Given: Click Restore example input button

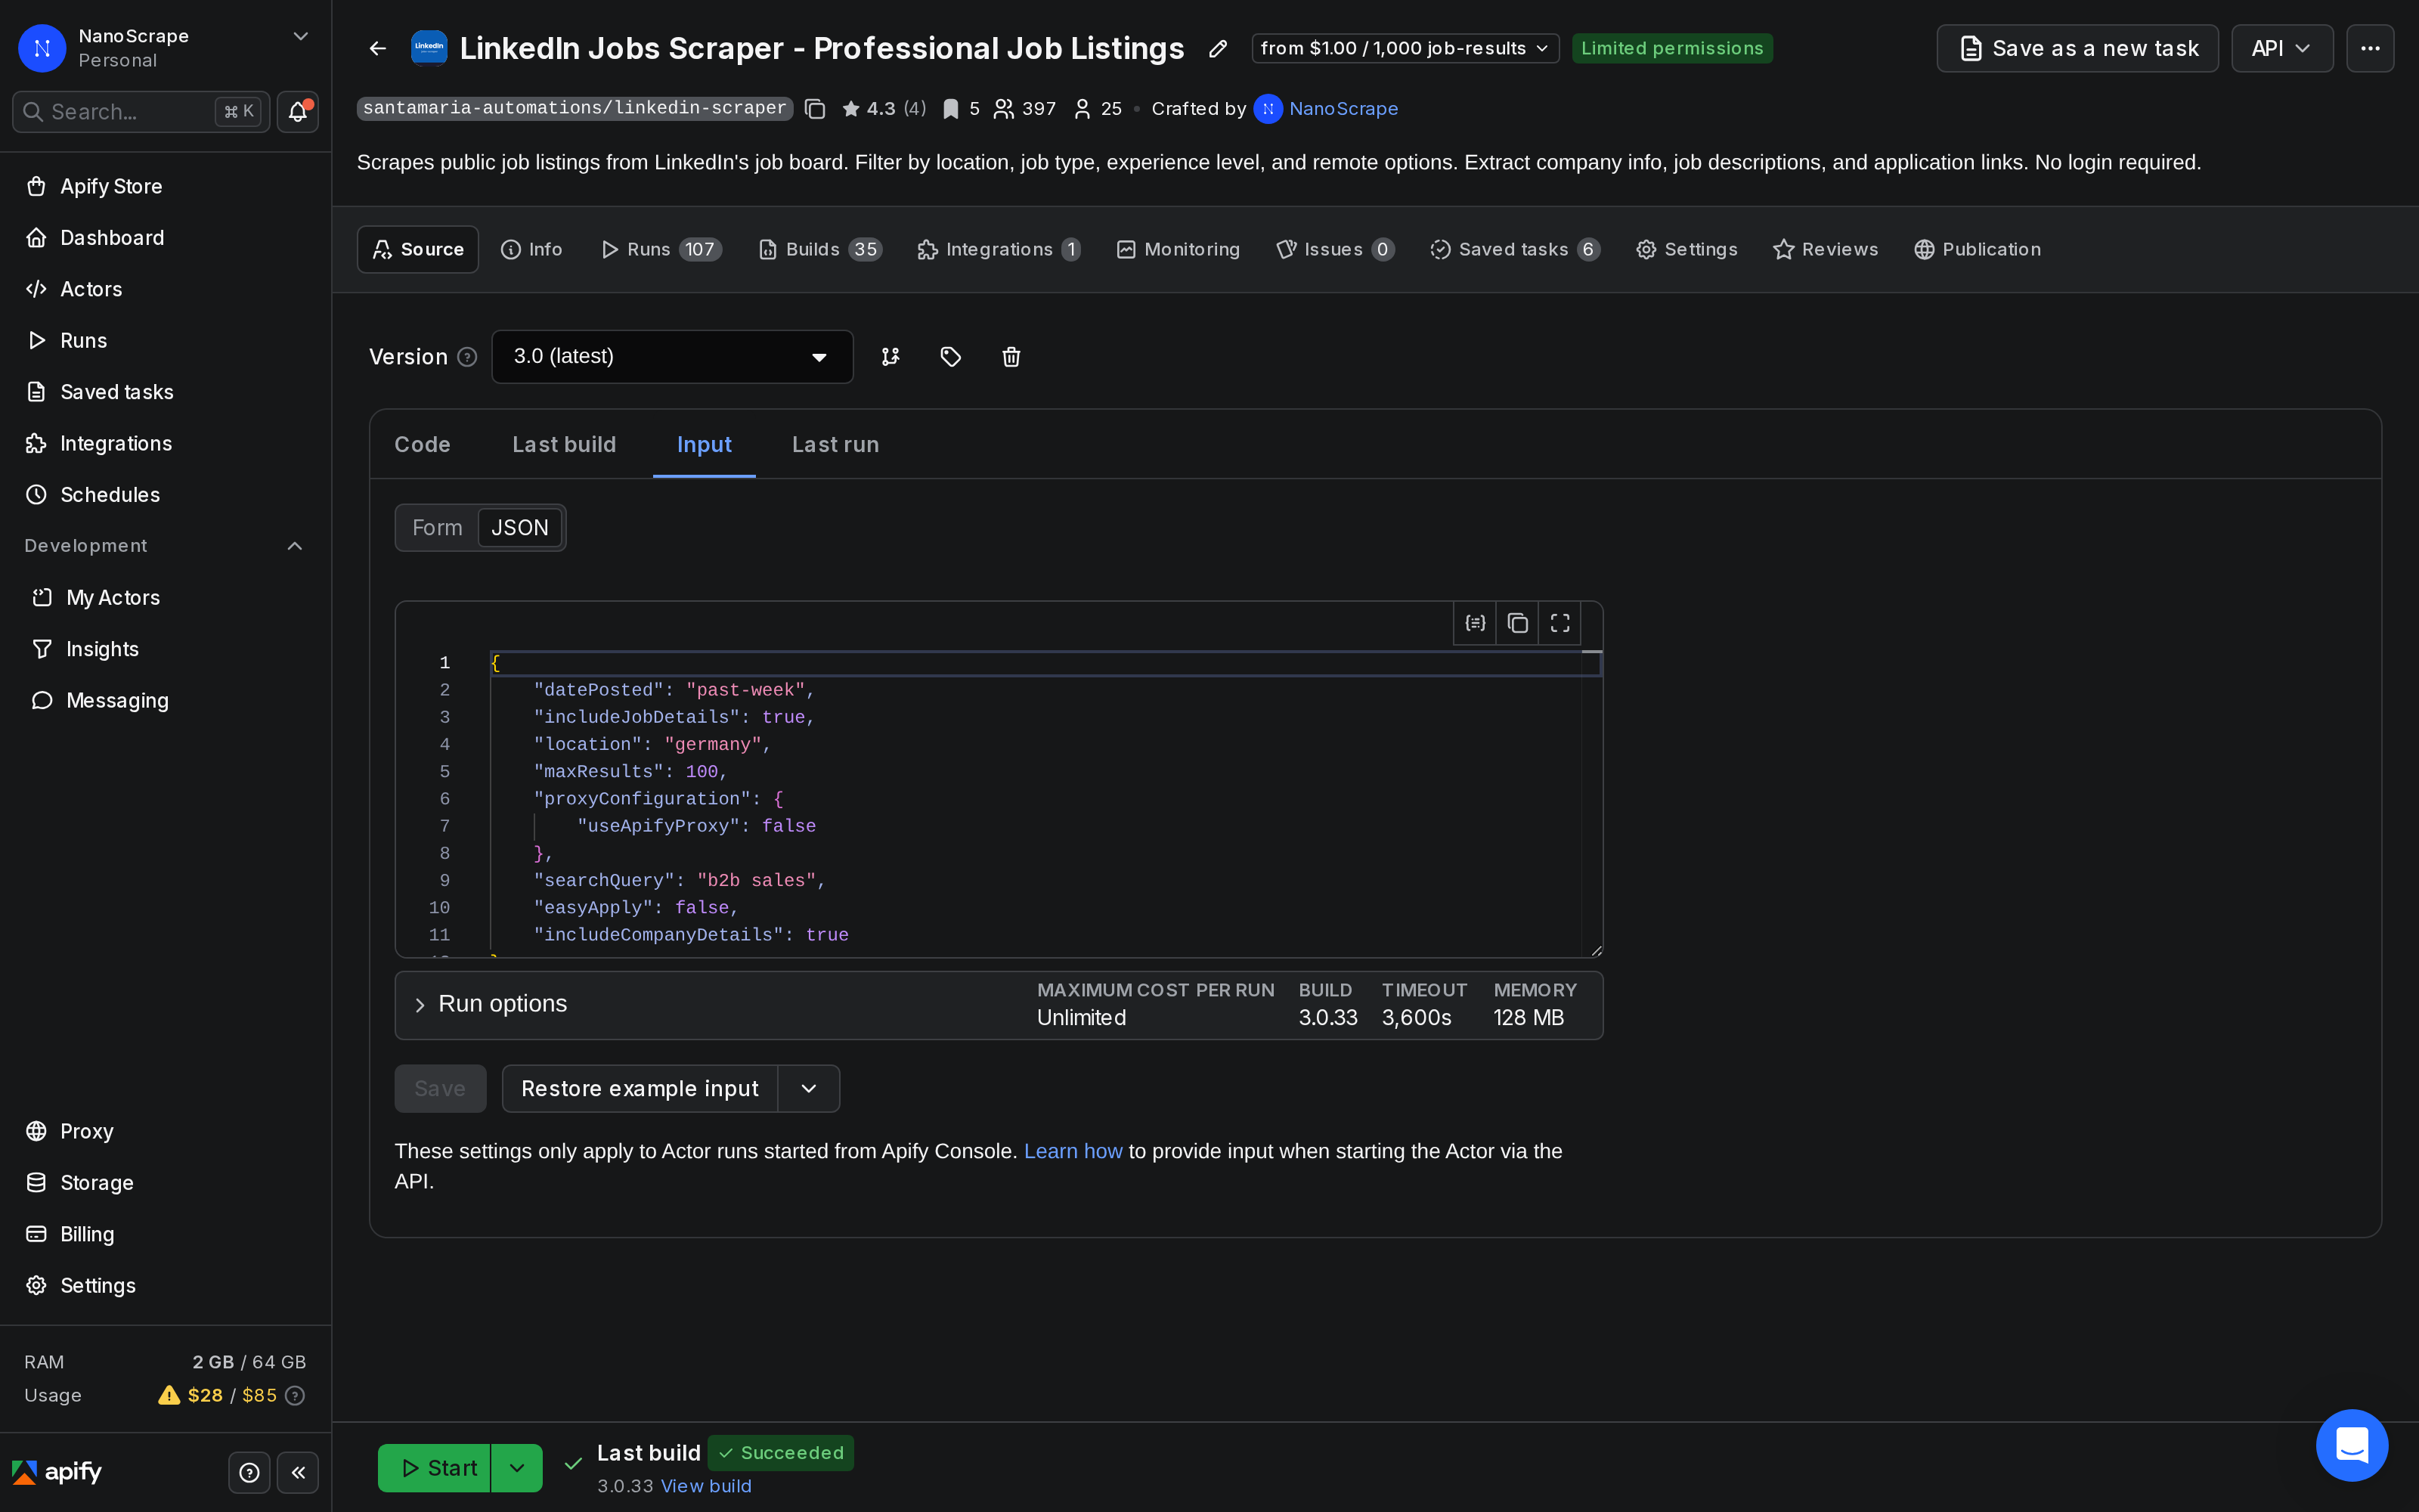Looking at the screenshot, I should [640, 1088].
